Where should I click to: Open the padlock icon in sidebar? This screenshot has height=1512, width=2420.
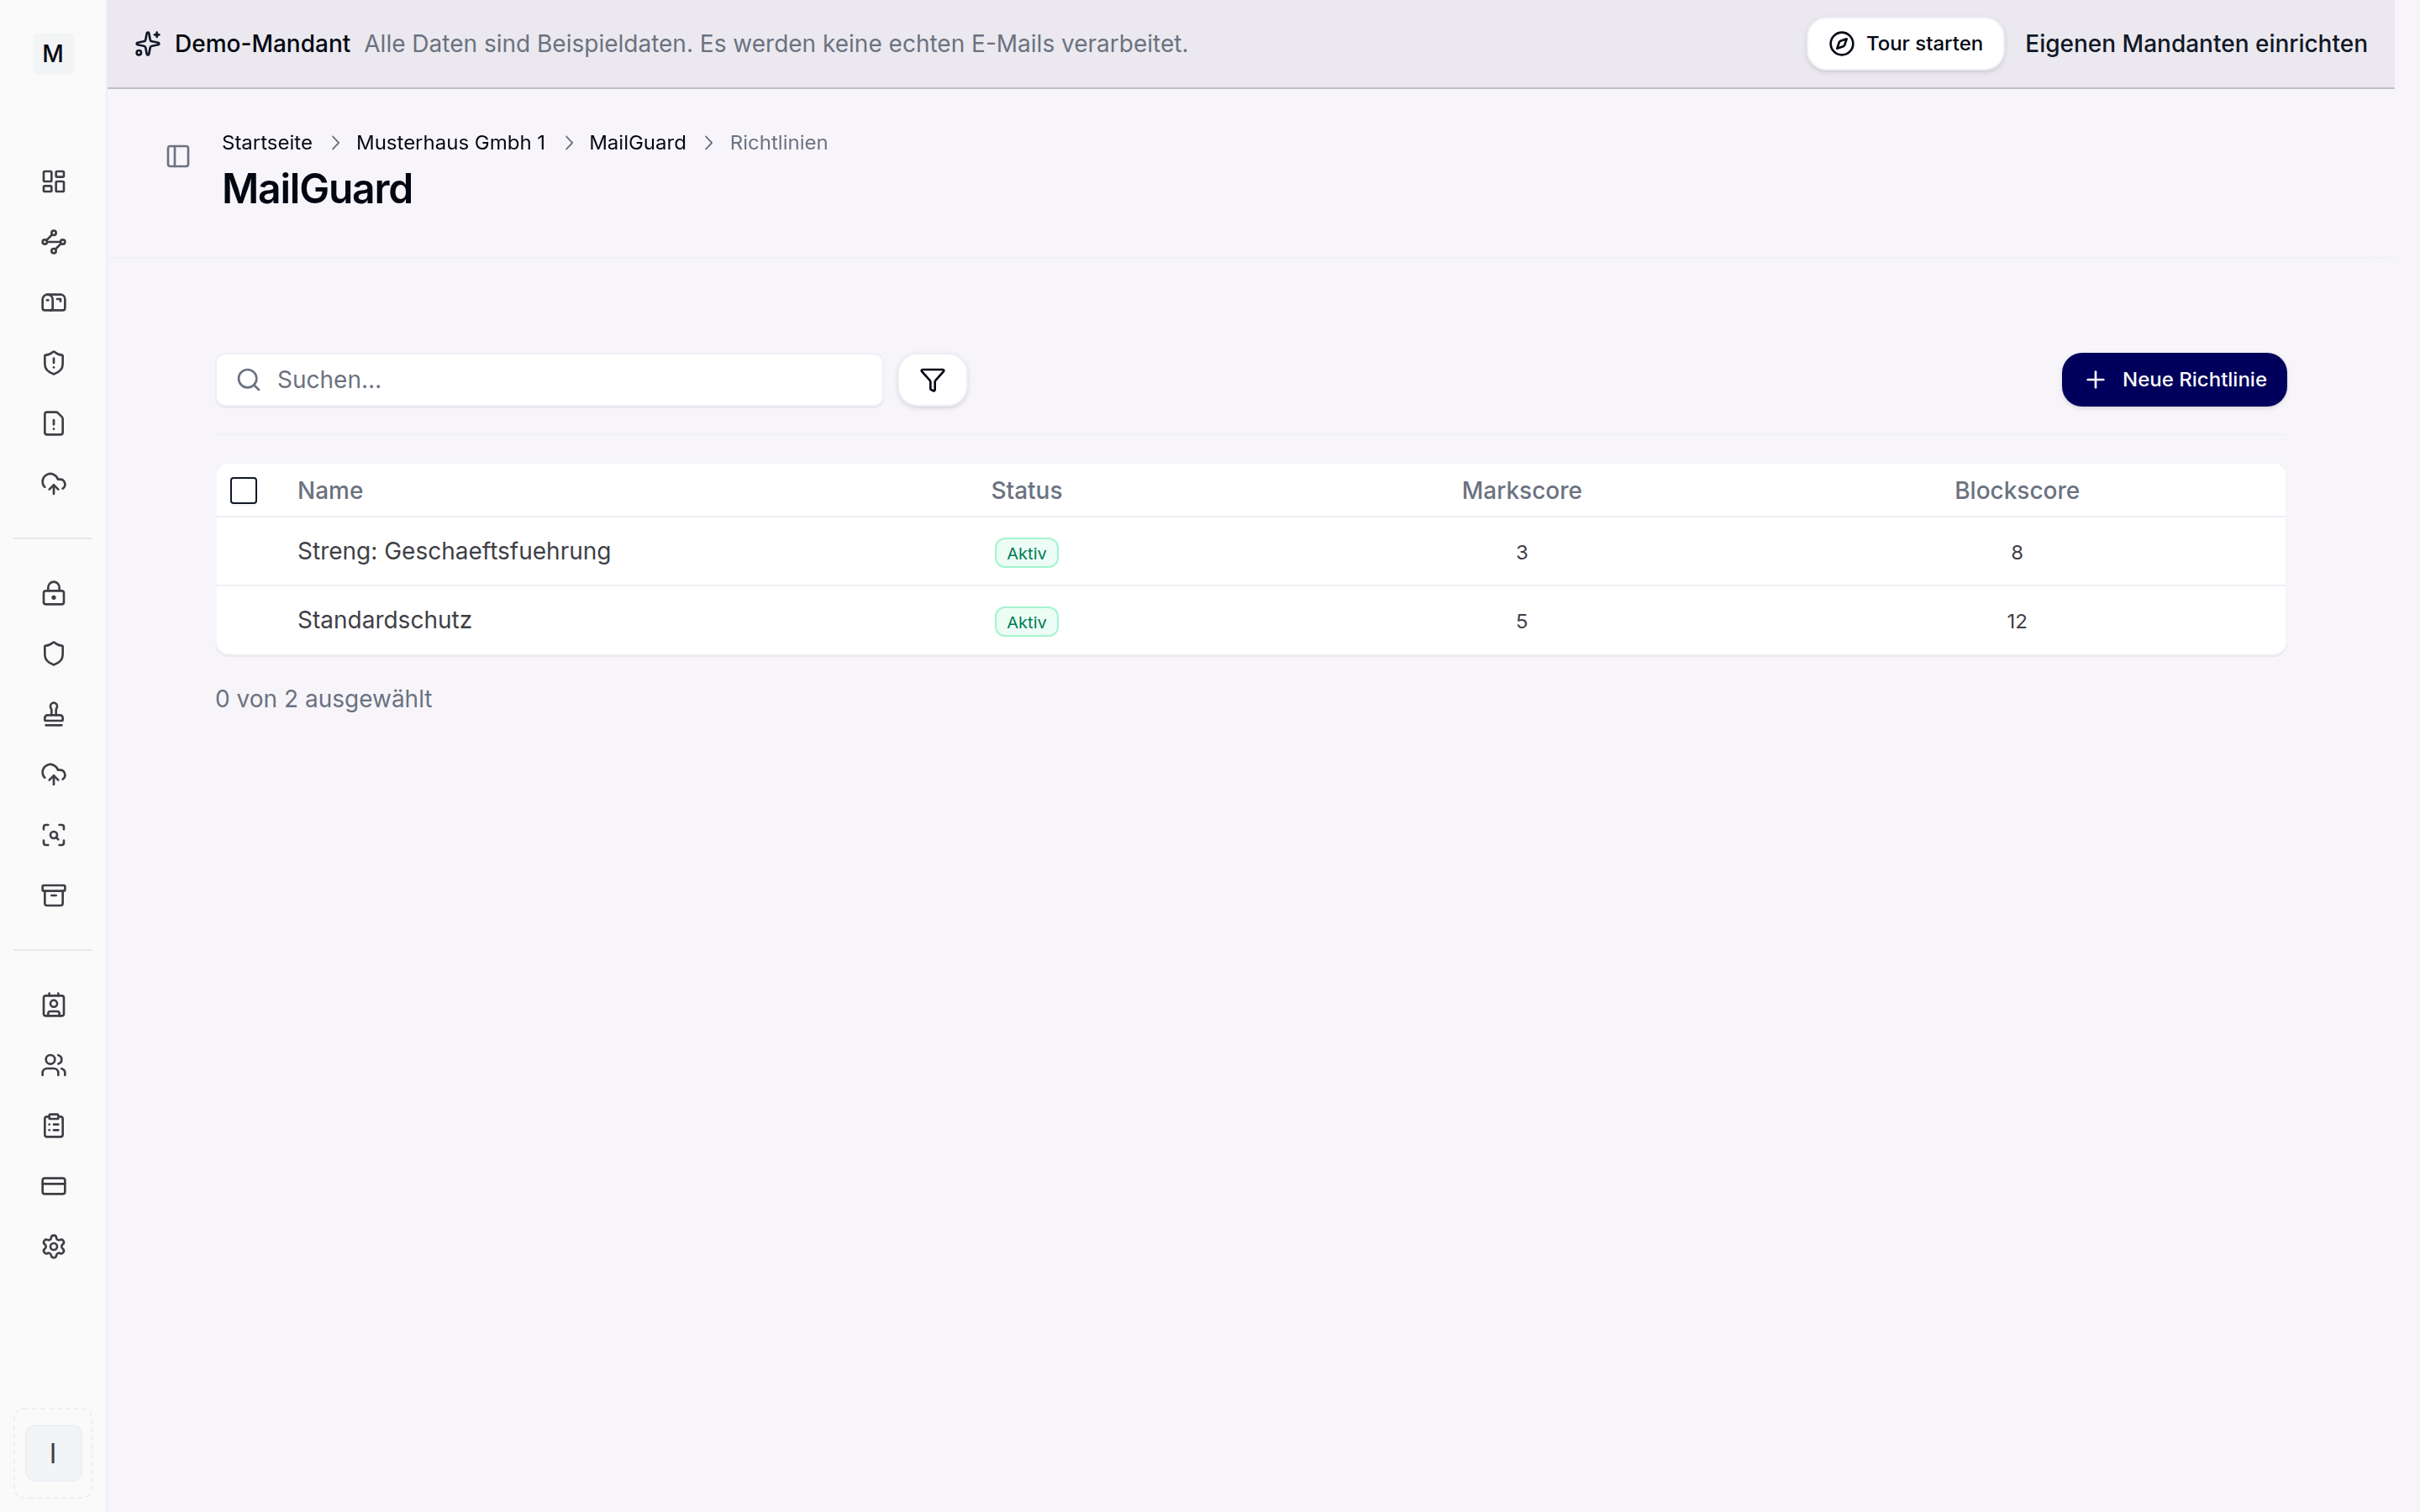(x=53, y=593)
